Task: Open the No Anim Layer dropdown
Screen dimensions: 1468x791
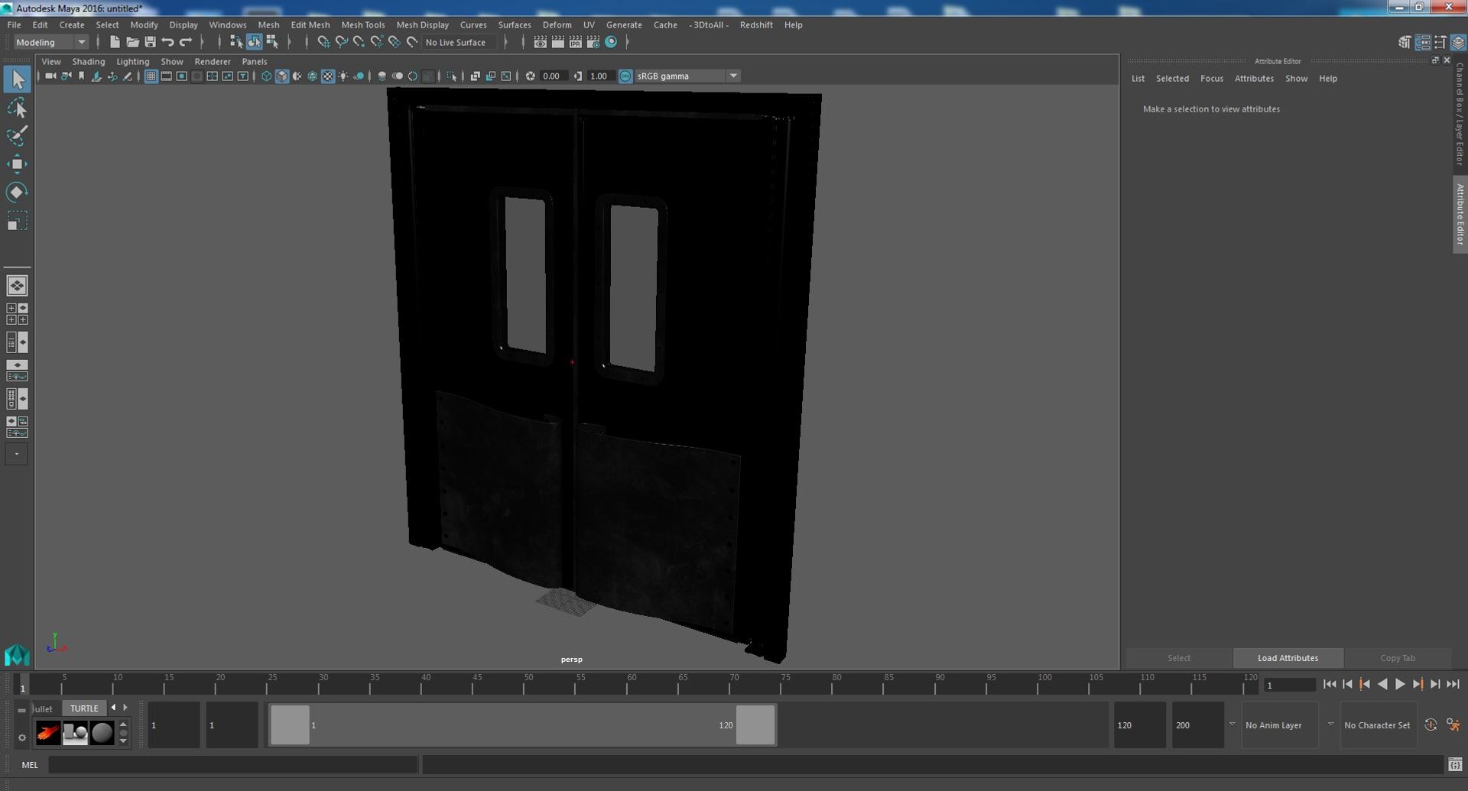Action: pyautogui.click(x=1280, y=725)
